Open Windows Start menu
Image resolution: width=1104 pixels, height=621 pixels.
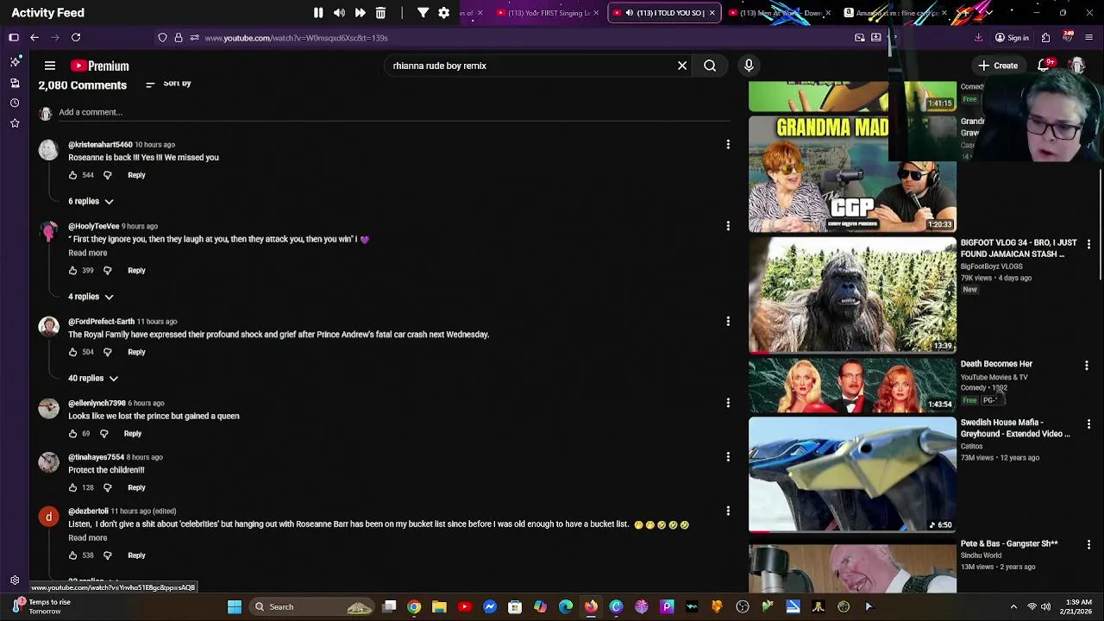pyautogui.click(x=234, y=607)
